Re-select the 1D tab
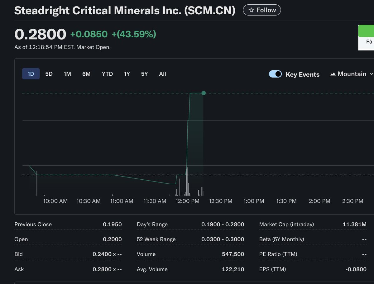The height and width of the screenshot is (284, 374). (x=31, y=74)
